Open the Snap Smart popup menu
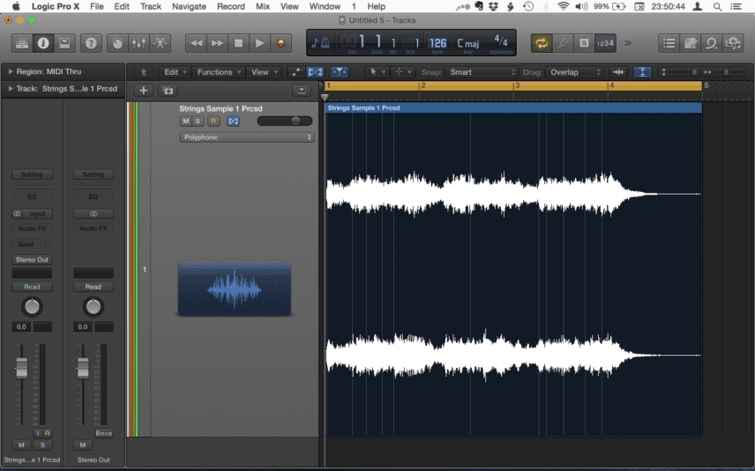This screenshot has width=755, height=471. (x=482, y=72)
